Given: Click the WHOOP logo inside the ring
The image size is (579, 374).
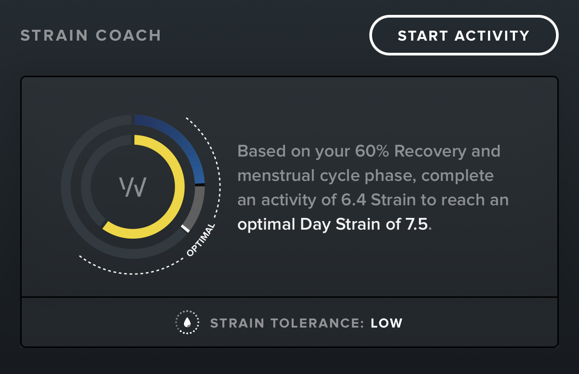Looking at the screenshot, I should tap(133, 187).
